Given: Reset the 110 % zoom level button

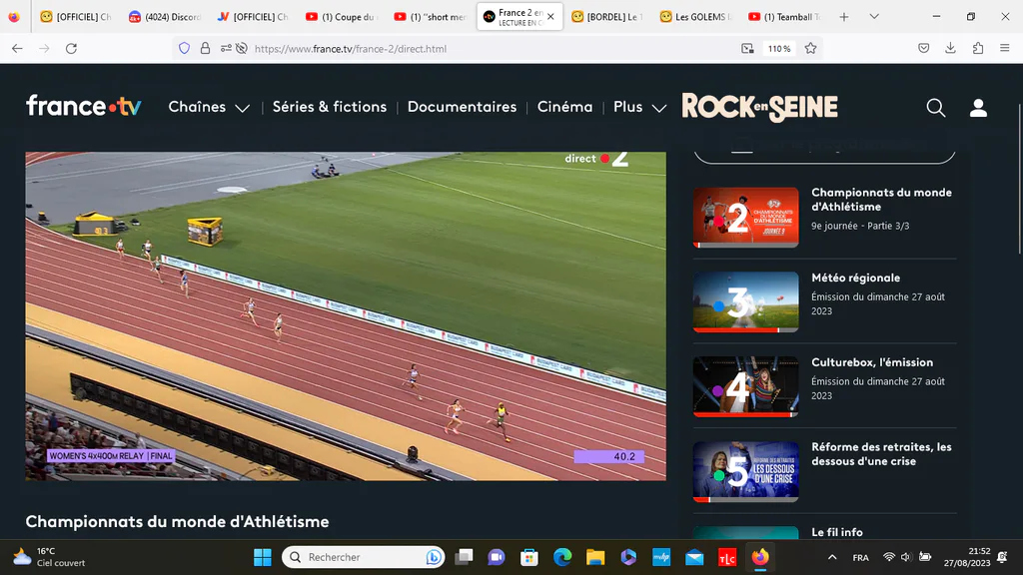Looking at the screenshot, I should (779, 48).
